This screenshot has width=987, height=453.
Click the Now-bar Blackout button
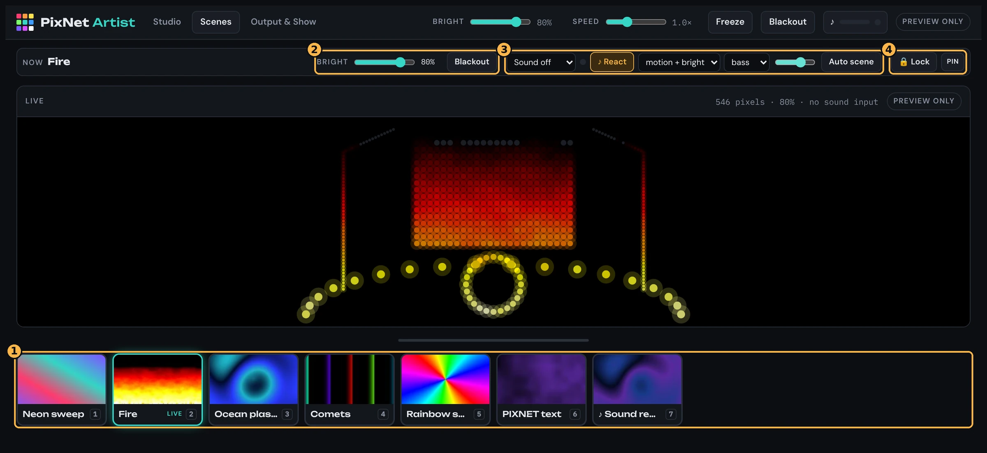click(x=472, y=62)
